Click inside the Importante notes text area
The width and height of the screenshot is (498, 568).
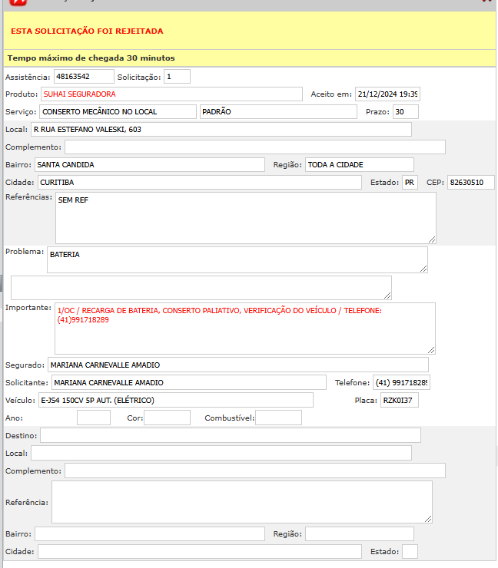pos(244,328)
